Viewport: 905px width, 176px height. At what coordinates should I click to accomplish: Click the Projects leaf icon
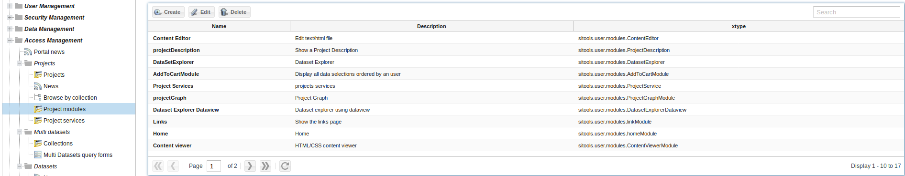(x=38, y=74)
